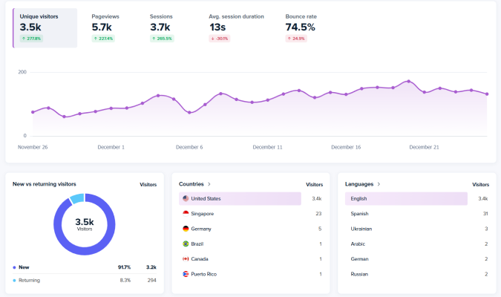Screen dimensions: 501x297
Task: Open the Countries heading link
Action: pos(191,183)
